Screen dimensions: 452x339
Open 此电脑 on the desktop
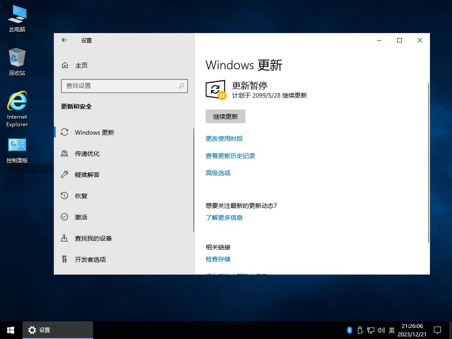tap(17, 15)
